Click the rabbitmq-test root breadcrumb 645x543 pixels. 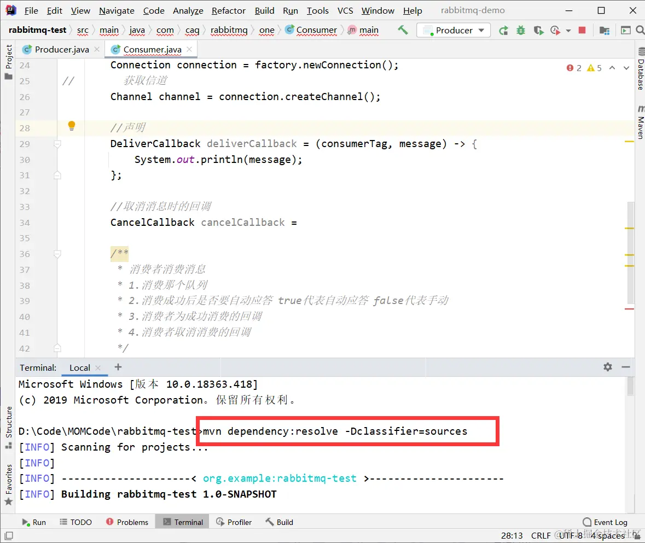click(37, 30)
